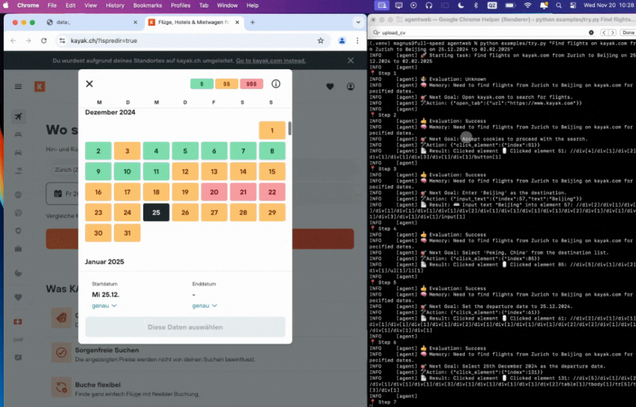Go back in Chrome
Viewport: 636px width, 407px height.
click(13, 40)
